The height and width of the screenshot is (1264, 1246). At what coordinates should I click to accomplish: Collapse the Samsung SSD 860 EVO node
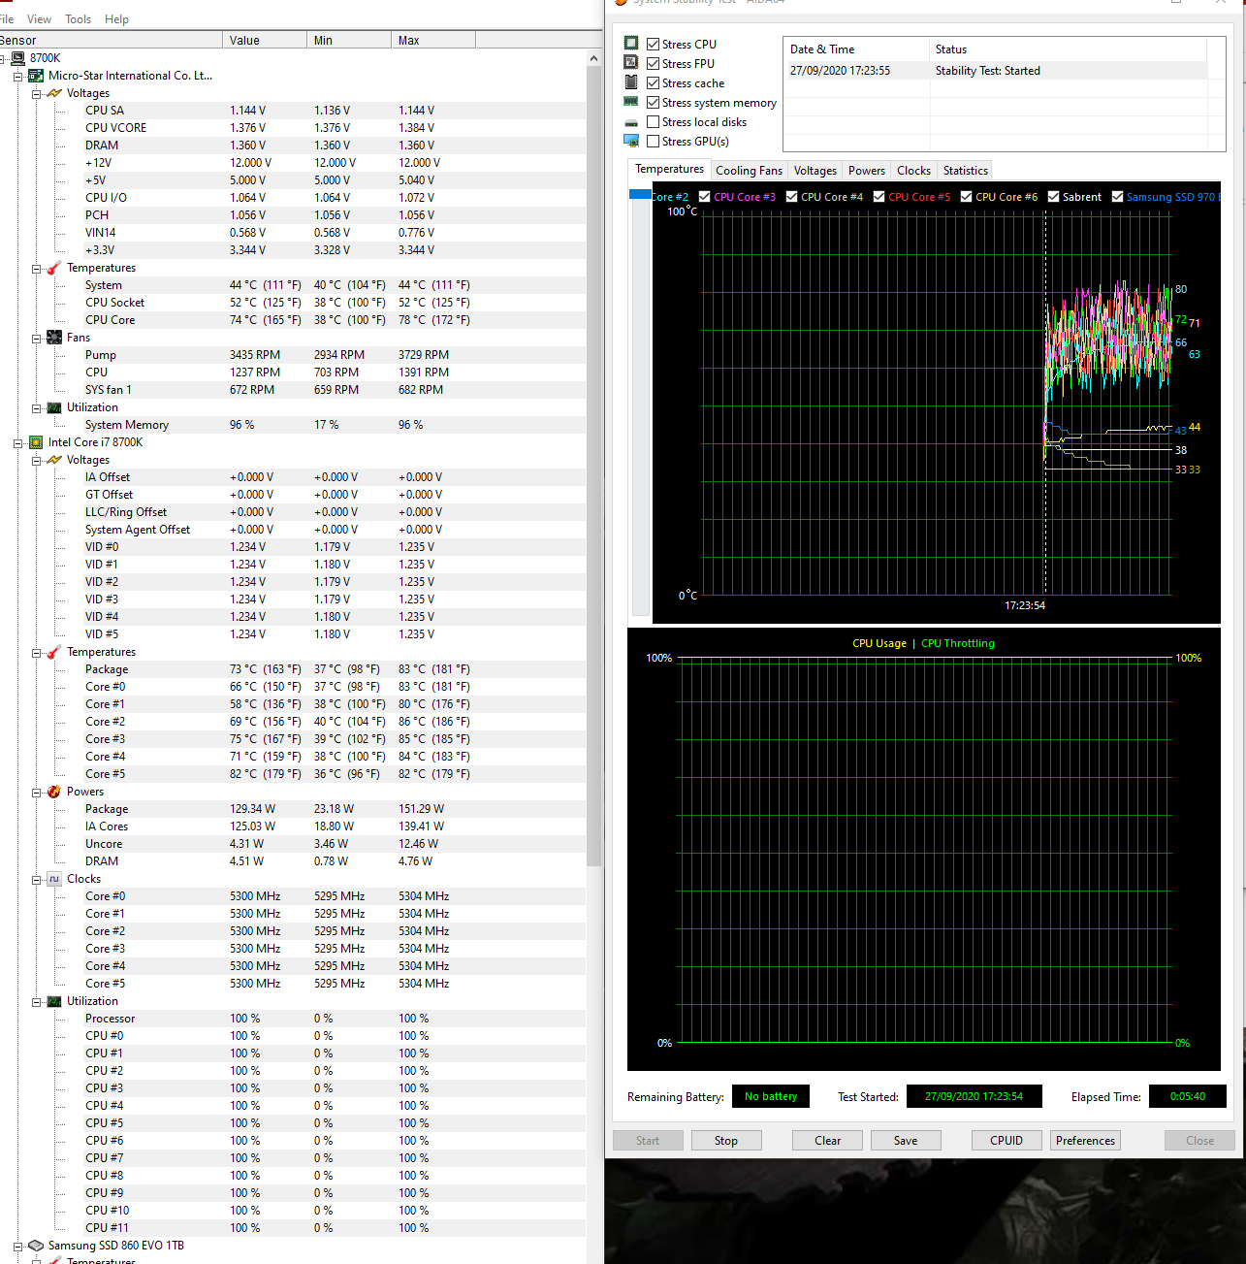click(17, 1246)
